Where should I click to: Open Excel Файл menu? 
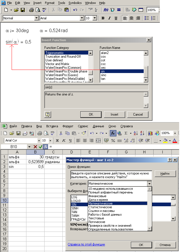(x=13, y=126)
